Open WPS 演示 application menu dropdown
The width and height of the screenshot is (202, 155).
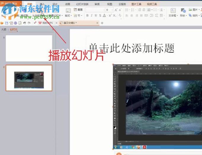click(20, 4)
